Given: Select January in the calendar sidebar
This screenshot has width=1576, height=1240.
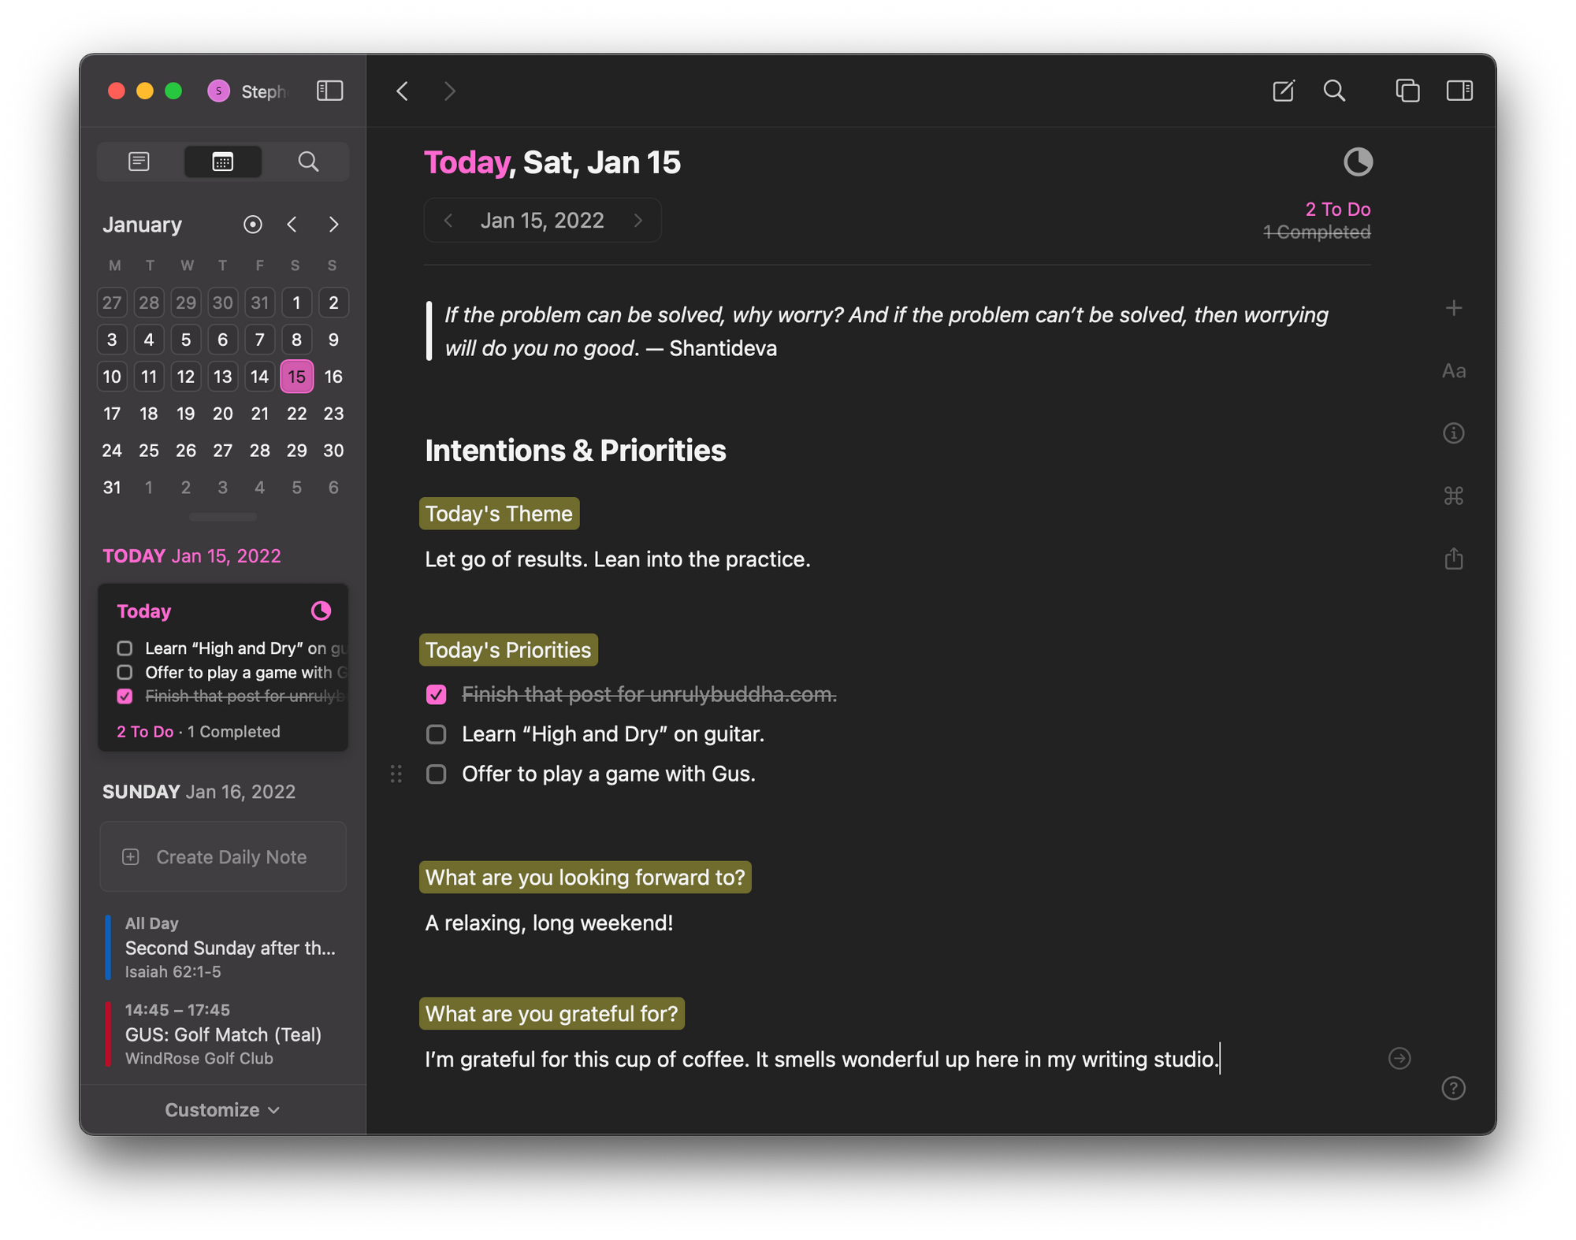Looking at the screenshot, I should coord(141,224).
